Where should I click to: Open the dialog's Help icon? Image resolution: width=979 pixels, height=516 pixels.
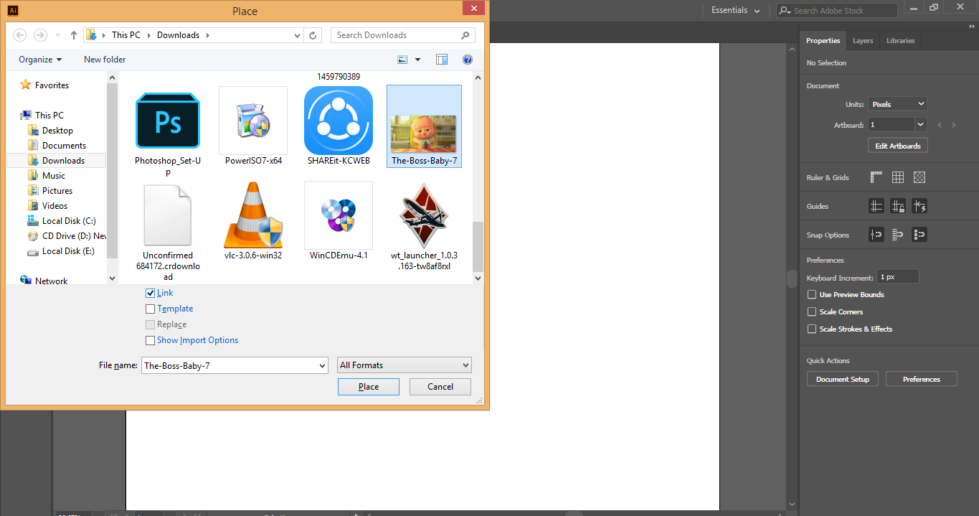tap(468, 59)
